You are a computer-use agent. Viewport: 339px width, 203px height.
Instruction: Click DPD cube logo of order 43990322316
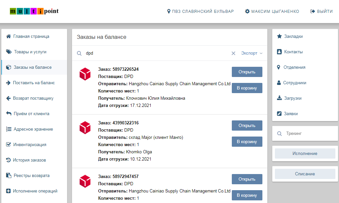[x=85, y=128]
